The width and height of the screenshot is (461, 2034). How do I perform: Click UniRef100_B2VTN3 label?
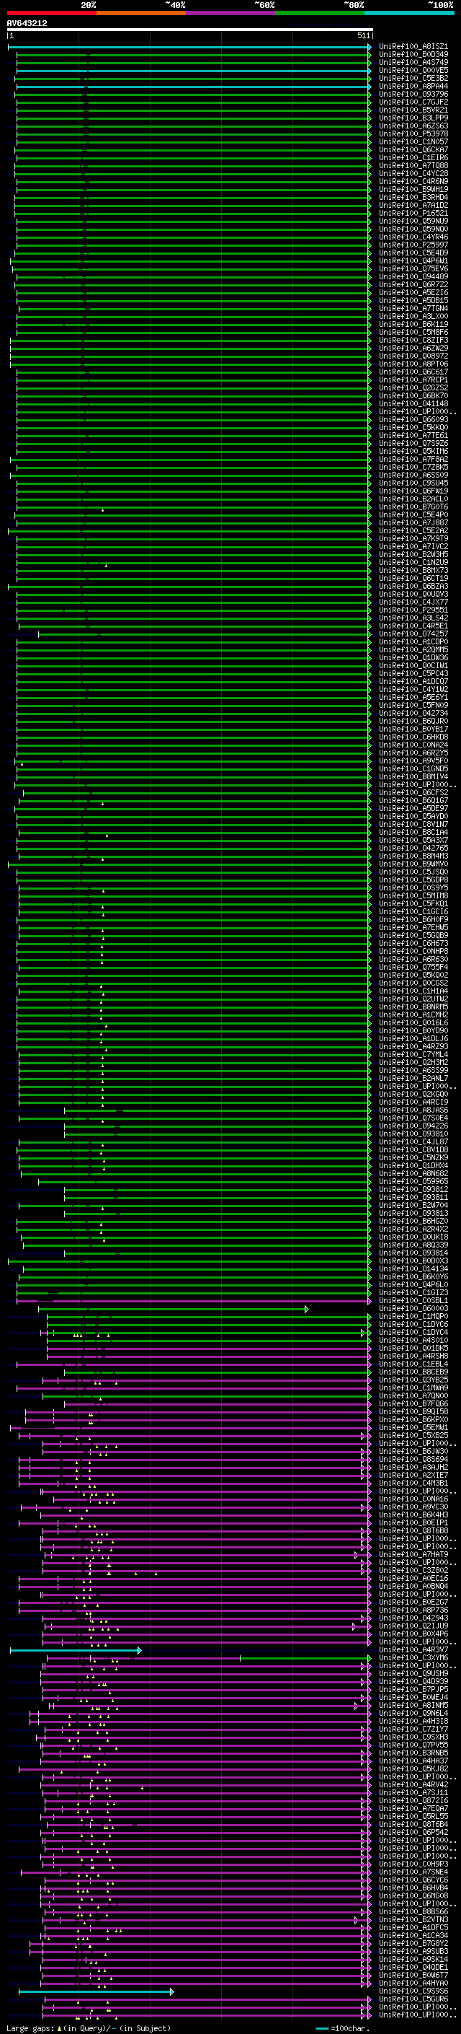point(413,1919)
